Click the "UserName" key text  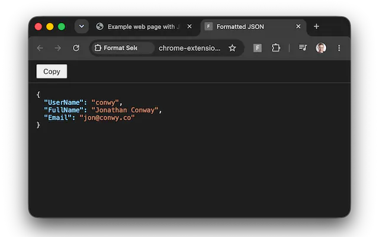pos(63,103)
